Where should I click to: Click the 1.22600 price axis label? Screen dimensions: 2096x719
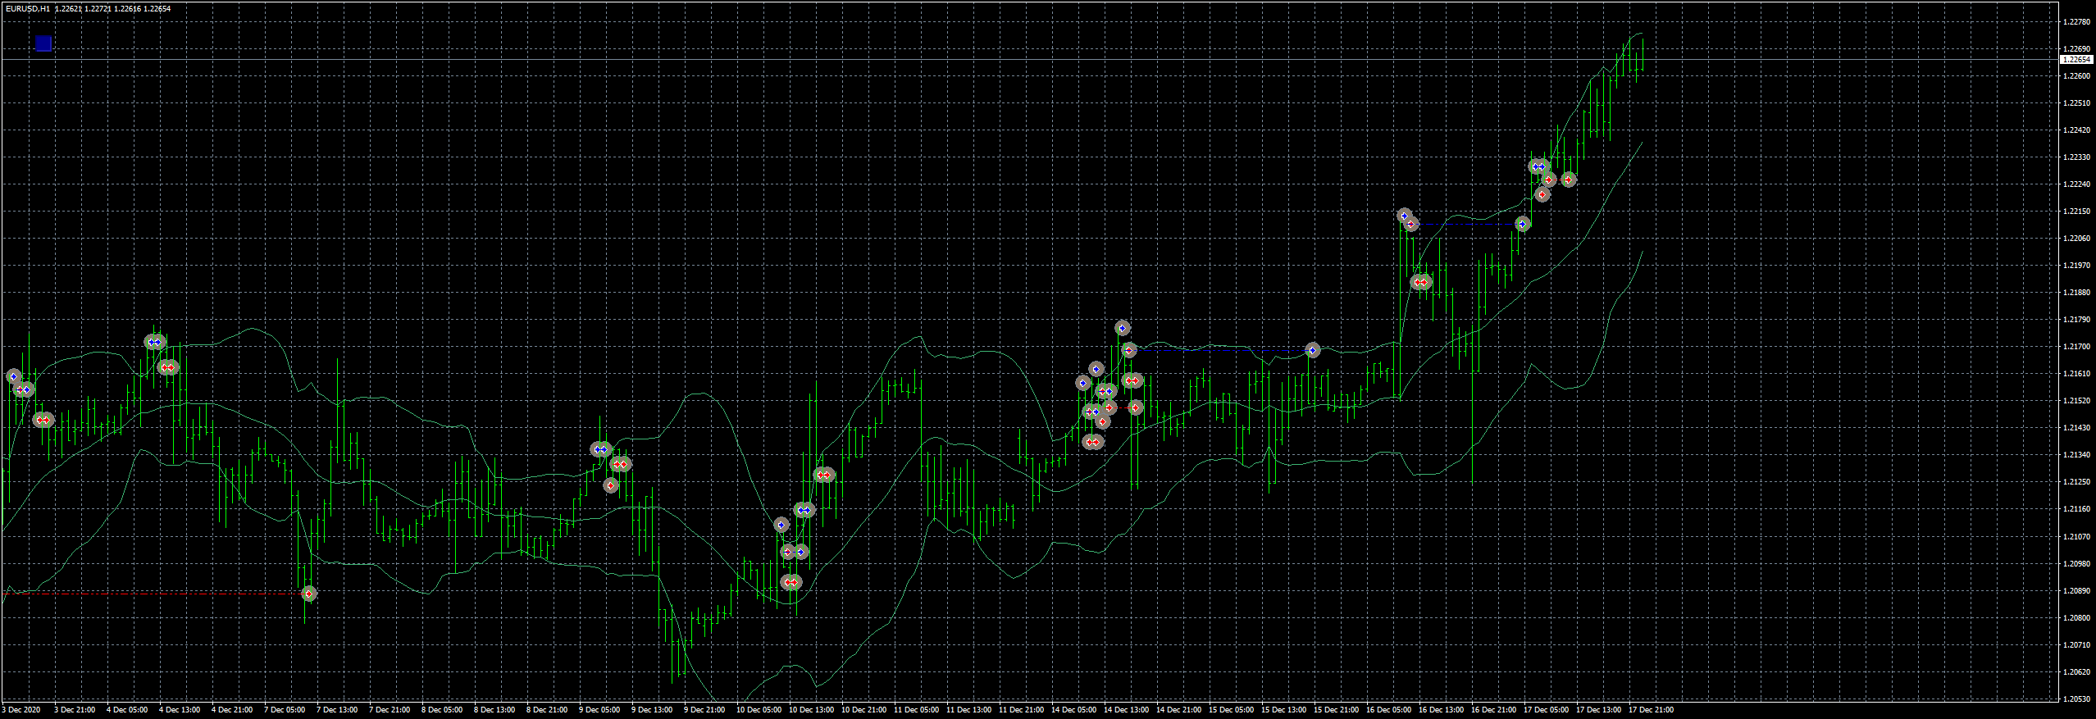pyautogui.click(x=2075, y=76)
